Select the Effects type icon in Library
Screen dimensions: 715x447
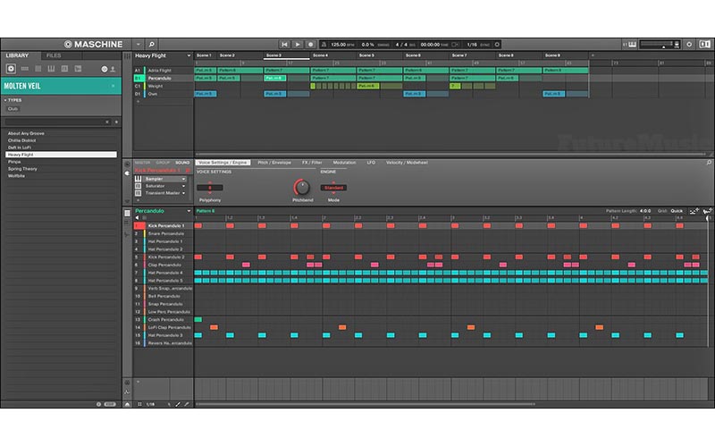pos(64,69)
